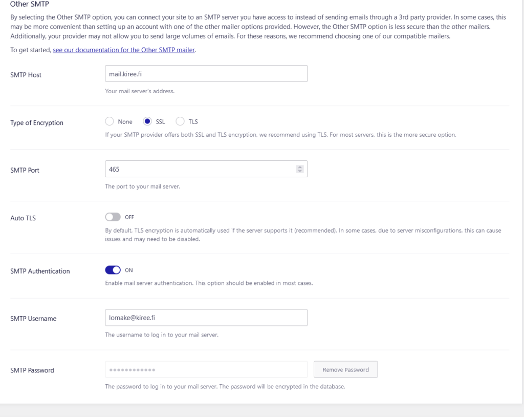Click the "SMTP Password" field label
524x417 pixels.
click(x=32, y=370)
